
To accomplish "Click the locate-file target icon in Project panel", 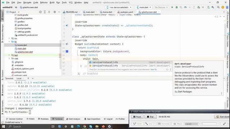I will (40, 12).
